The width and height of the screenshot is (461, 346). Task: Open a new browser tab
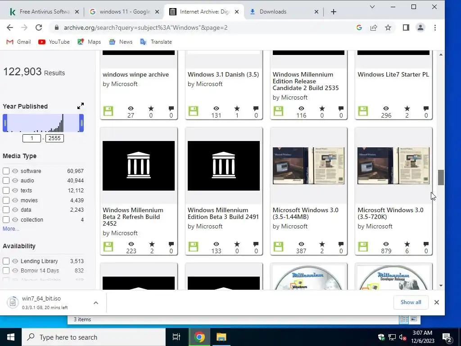(334, 12)
